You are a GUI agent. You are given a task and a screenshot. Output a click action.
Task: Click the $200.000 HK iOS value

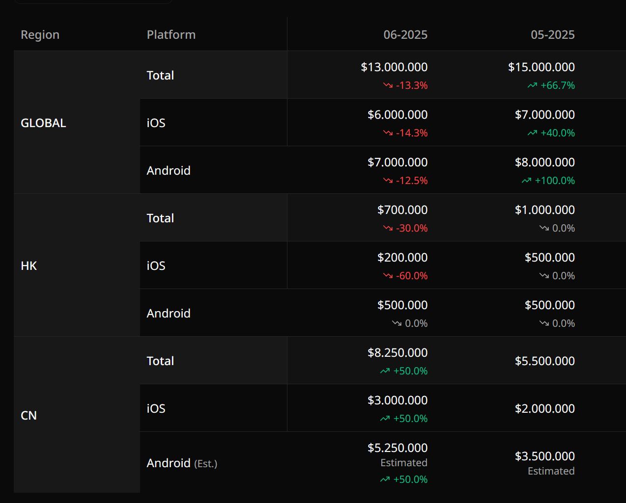[x=402, y=257]
